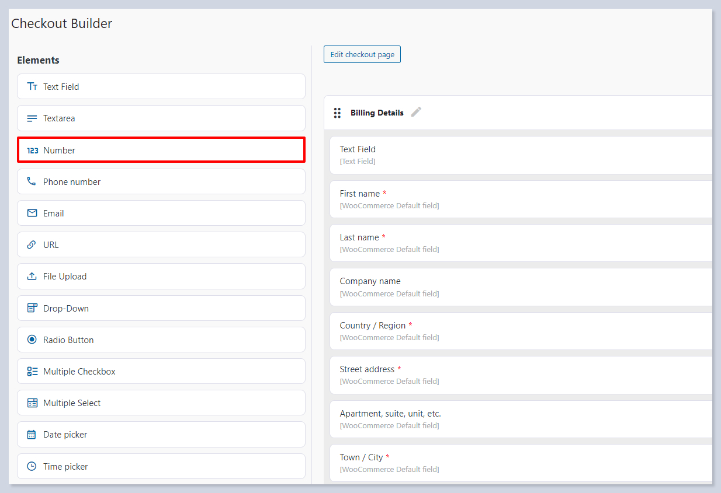Click the URL link chain icon

click(32, 244)
